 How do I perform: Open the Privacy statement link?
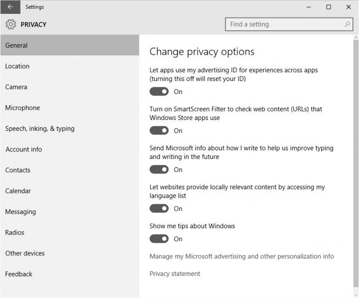[x=175, y=274]
